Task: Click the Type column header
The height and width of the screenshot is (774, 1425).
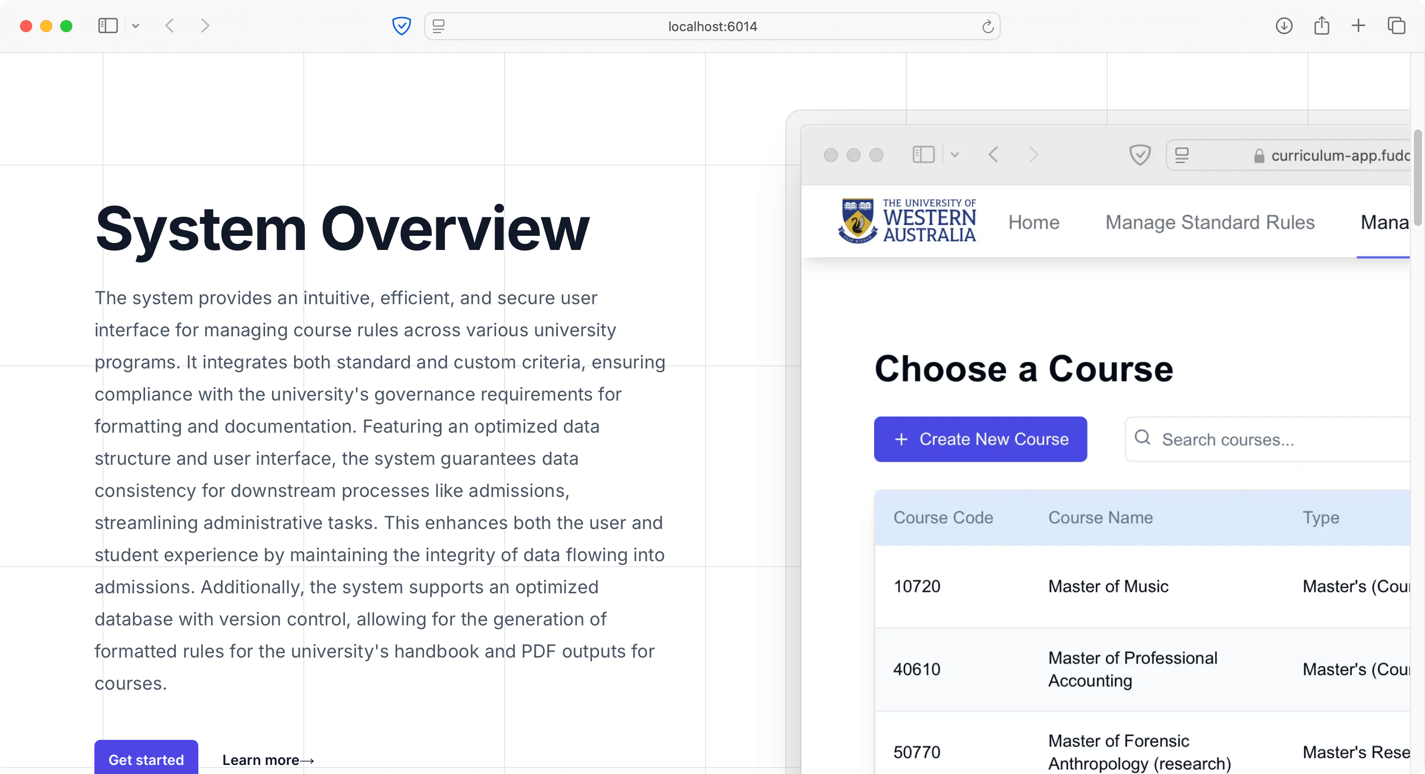Action: pyautogui.click(x=1321, y=518)
